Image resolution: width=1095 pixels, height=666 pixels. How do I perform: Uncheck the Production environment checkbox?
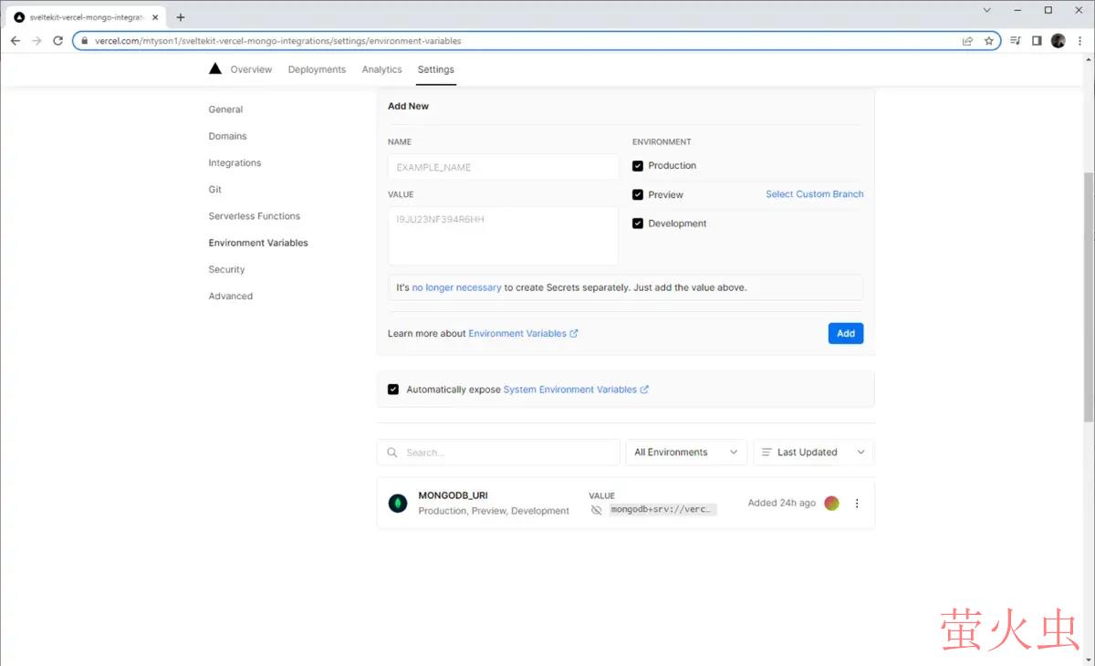[x=638, y=166]
